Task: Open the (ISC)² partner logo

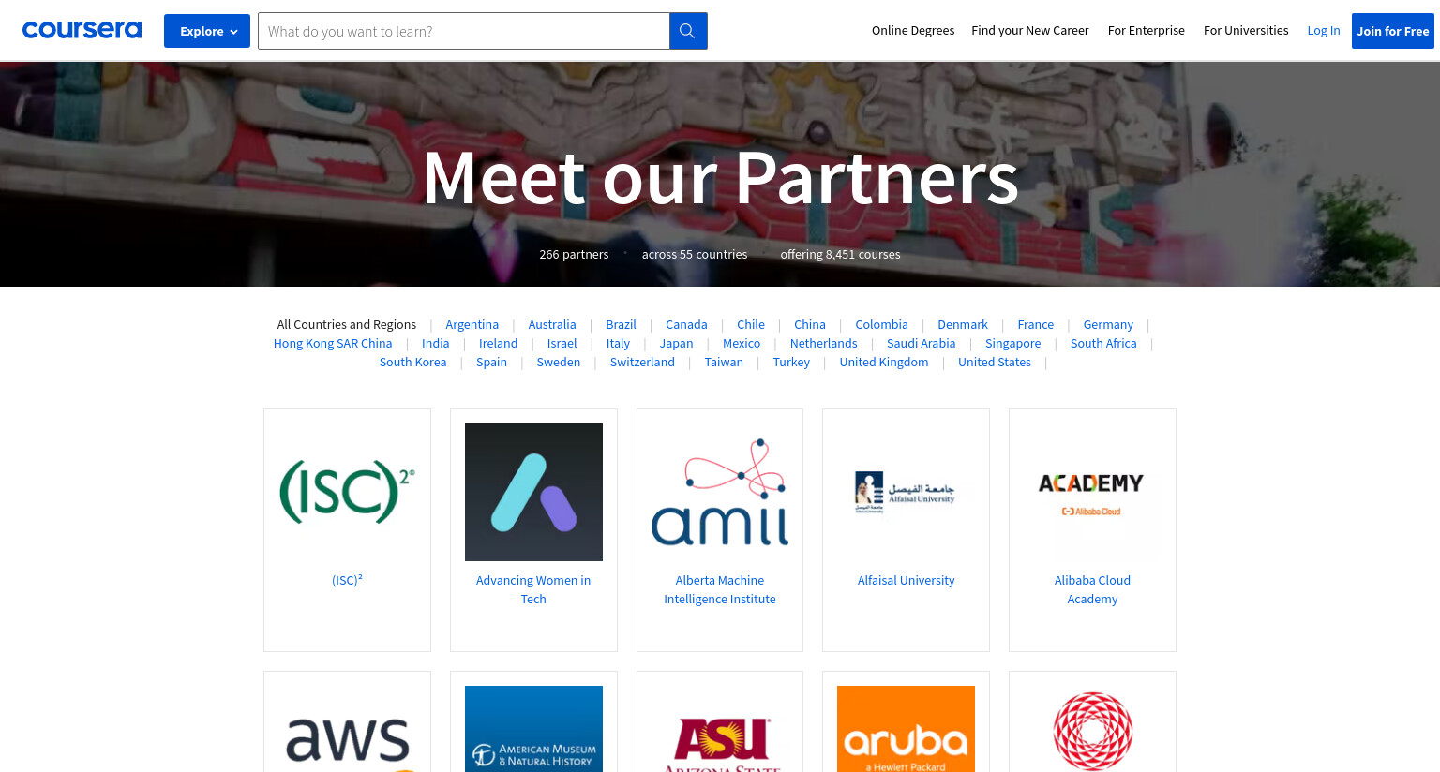Action: tap(347, 492)
